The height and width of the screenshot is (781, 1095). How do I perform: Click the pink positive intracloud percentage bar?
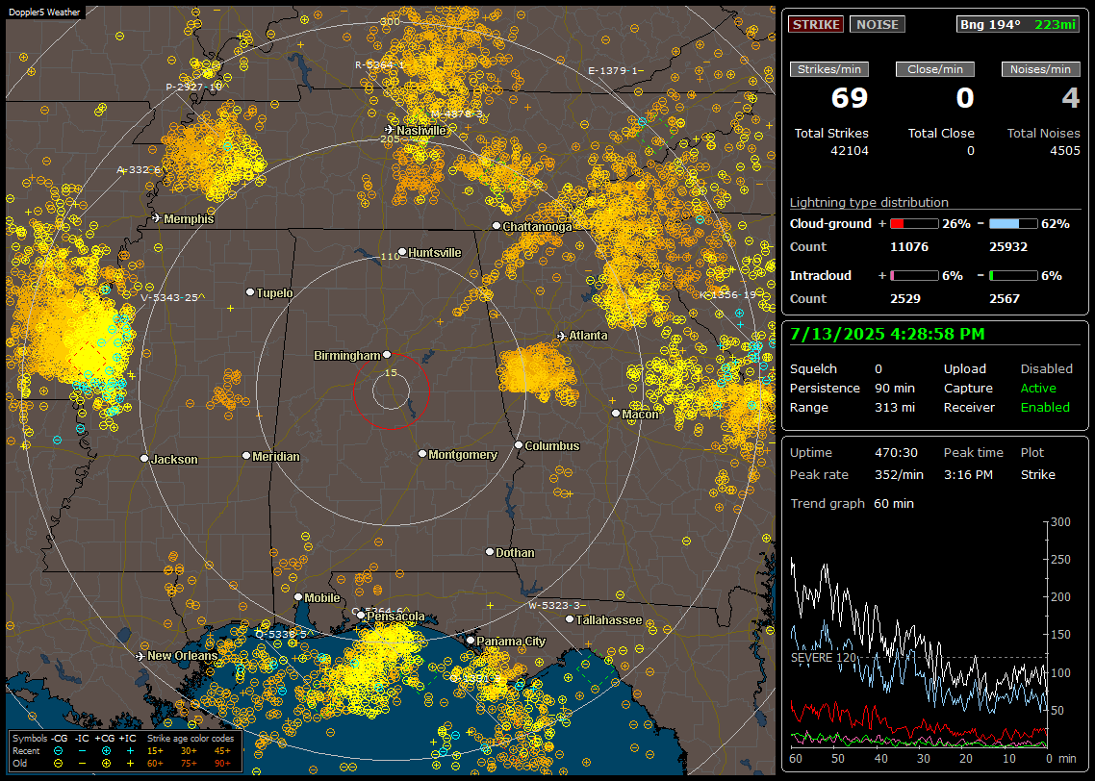point(914,276)
